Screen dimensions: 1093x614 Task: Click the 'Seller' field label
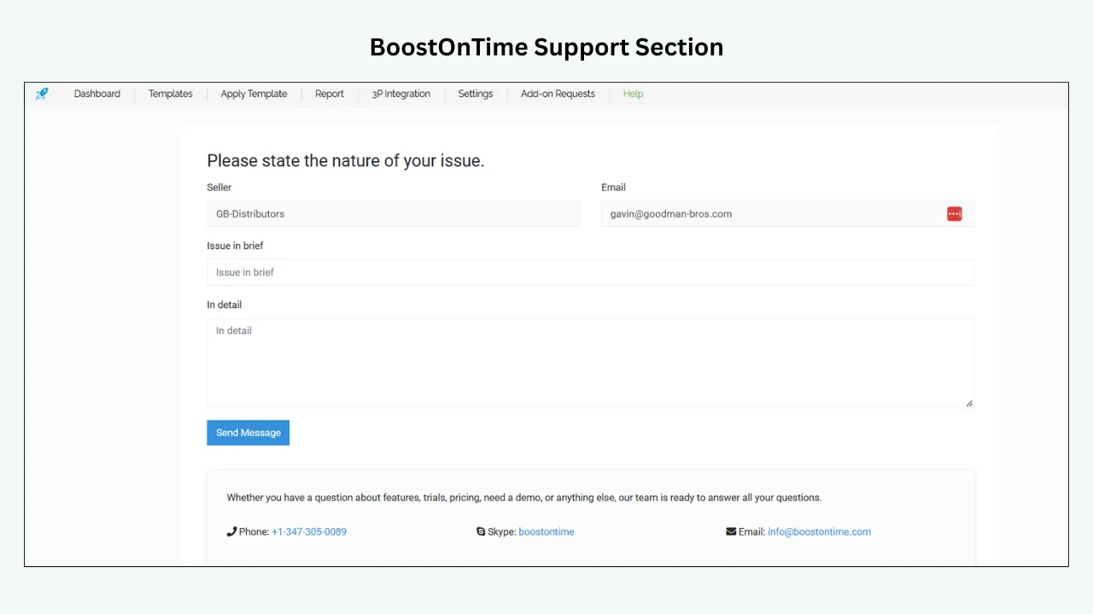click(219, 188)
